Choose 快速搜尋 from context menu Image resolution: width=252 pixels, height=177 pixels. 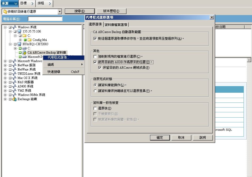click(x=64, y=72)
